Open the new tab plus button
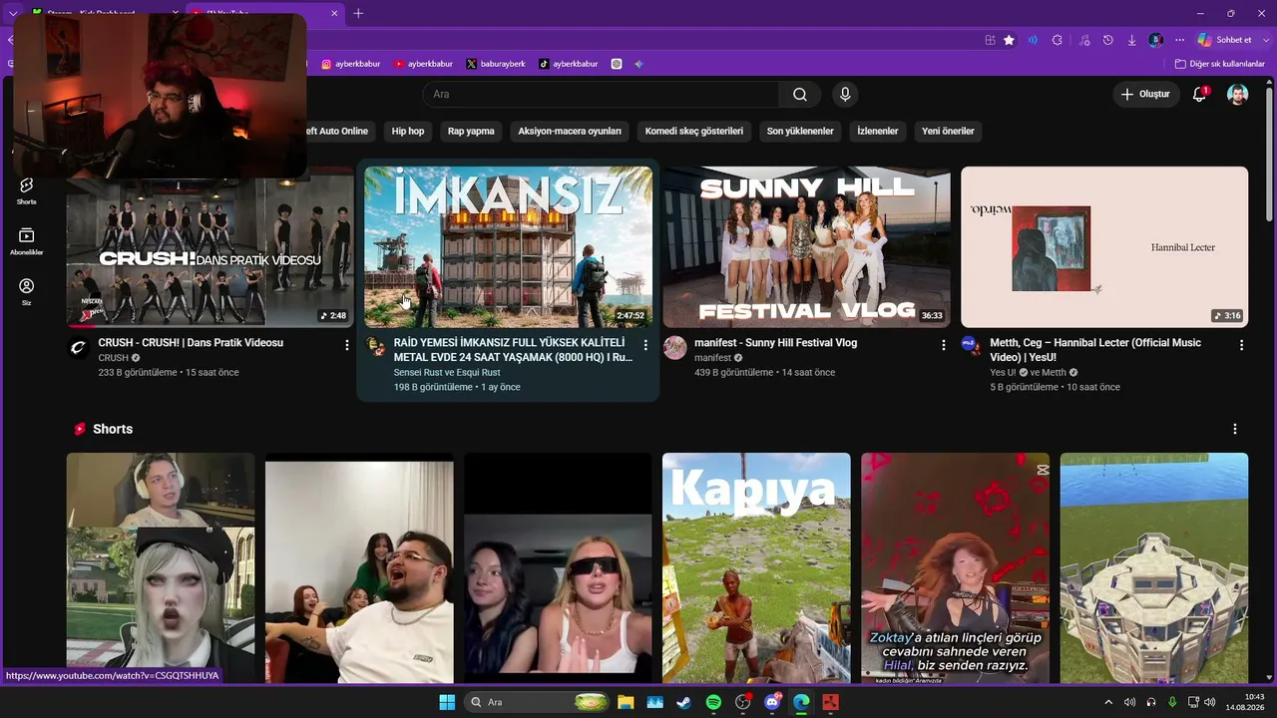The height and width of the screenshot is (718, 1277). tap(358, 13)
